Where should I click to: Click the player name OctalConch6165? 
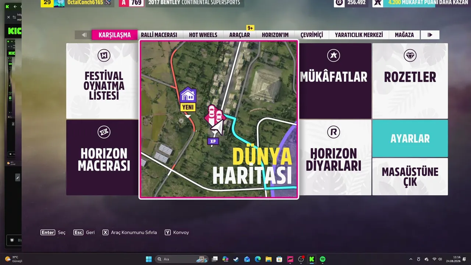85,3
